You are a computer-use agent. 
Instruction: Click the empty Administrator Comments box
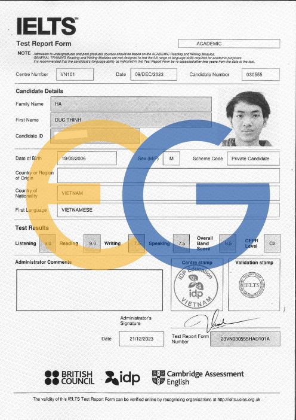click(x=90, y=290)
